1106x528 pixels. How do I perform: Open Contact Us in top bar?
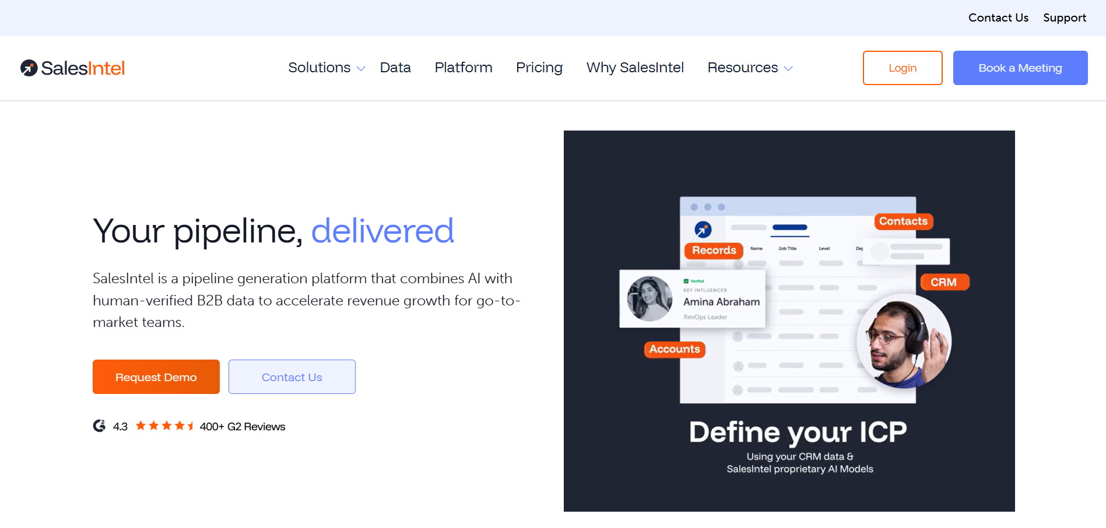tap(998, 17)
